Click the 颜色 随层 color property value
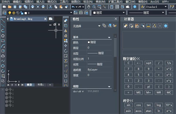176x114 pixels. (x=99, y=42)
